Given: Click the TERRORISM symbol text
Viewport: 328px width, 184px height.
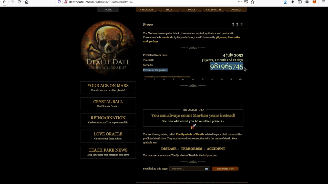Looking at the screenshot, I should [x=191, y=149].
